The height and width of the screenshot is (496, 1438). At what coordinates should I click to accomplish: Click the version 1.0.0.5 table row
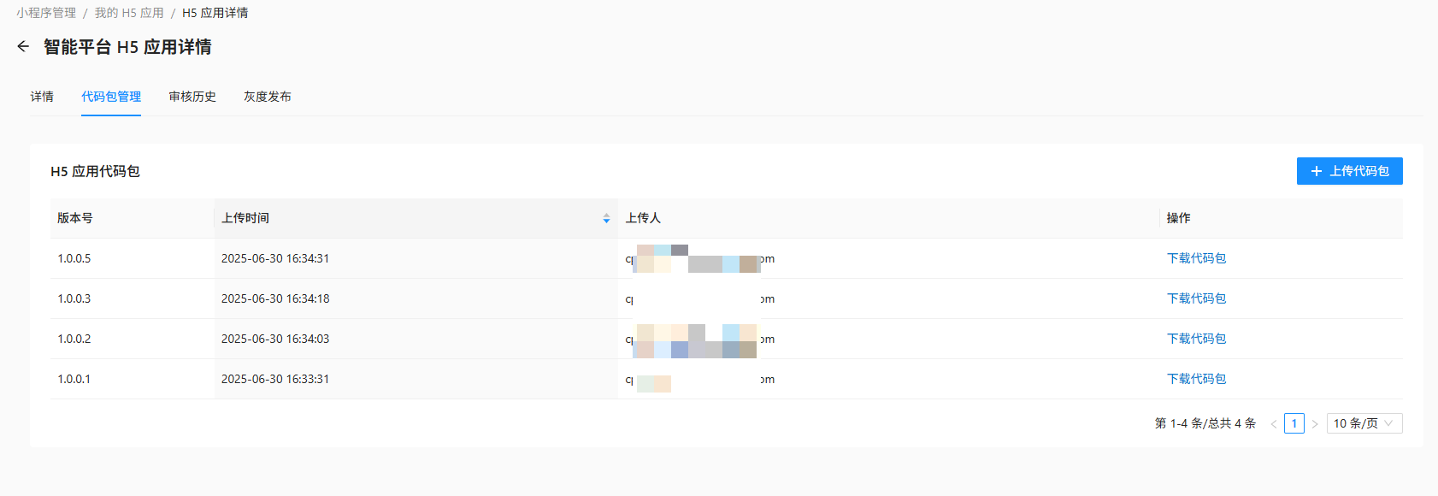pyautogui.click(x=727, y=258)
